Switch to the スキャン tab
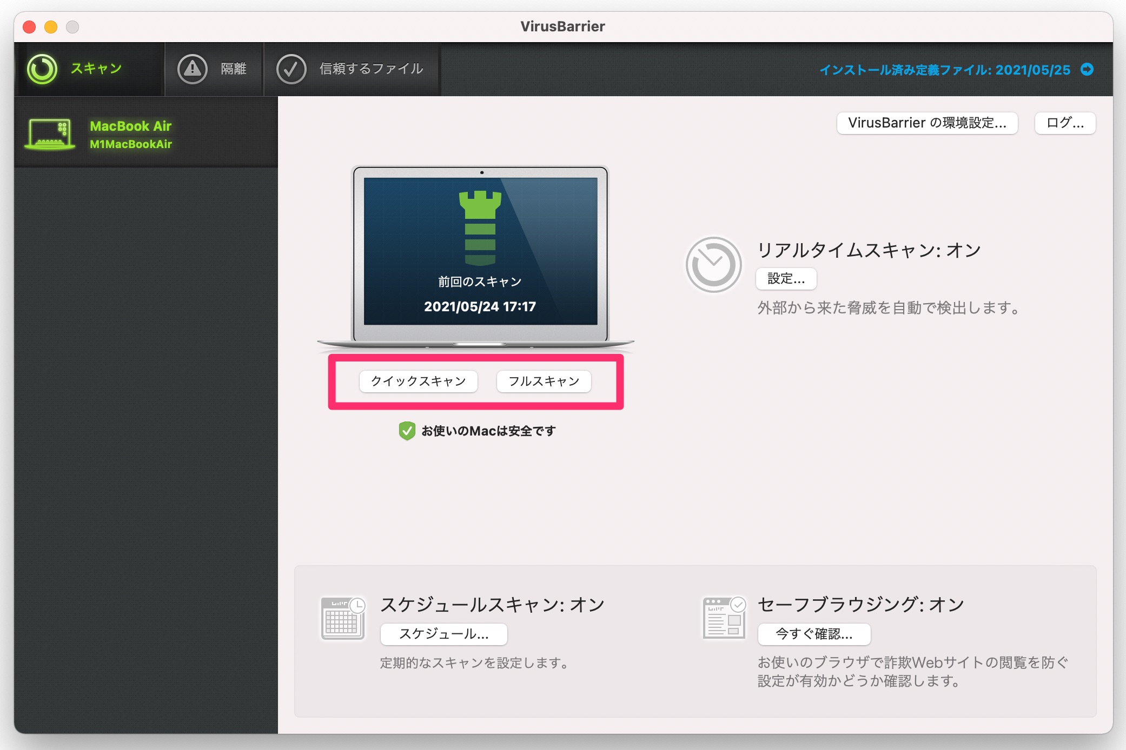Image resolution: width=1126 pixels, height=750 pixels. point(90,69)
